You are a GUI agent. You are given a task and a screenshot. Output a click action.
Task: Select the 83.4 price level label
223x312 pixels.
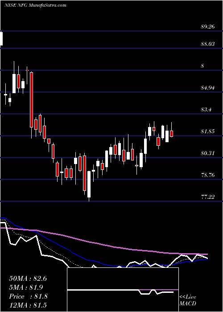click(x=206, y=110)
